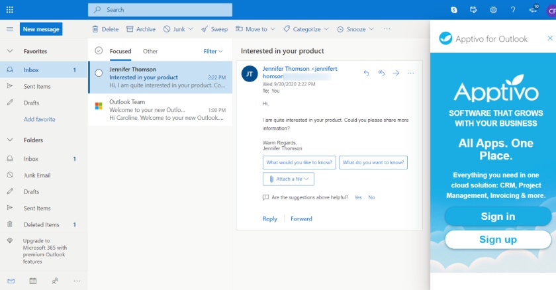Reply all using the double arrow icon

[x=381, y=73]
